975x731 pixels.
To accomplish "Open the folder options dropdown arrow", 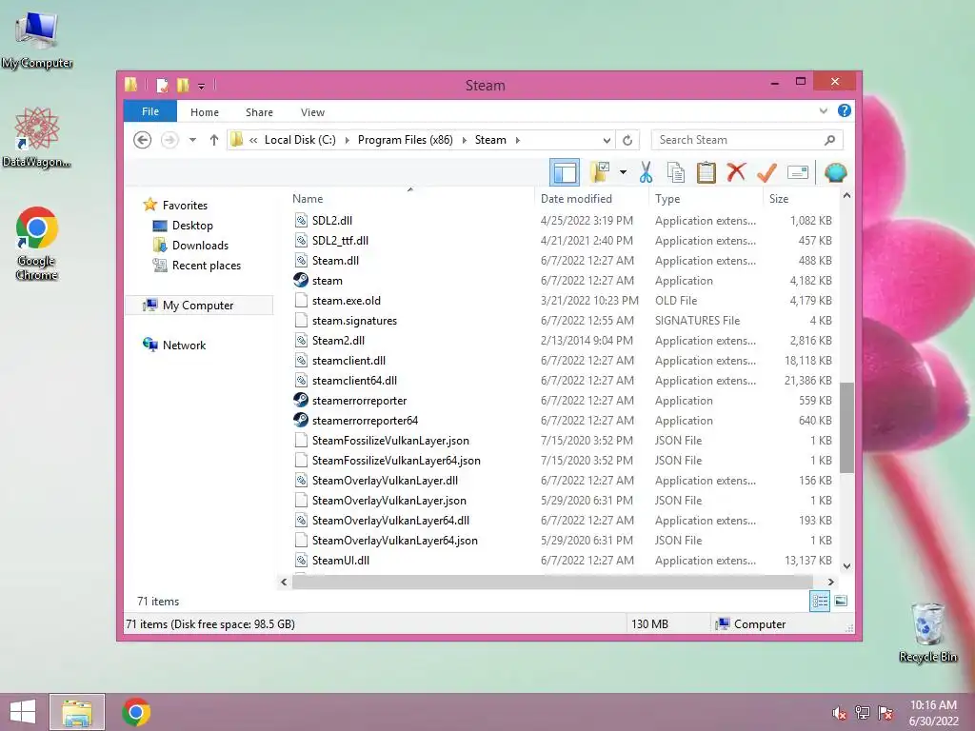I will point(623,172).
